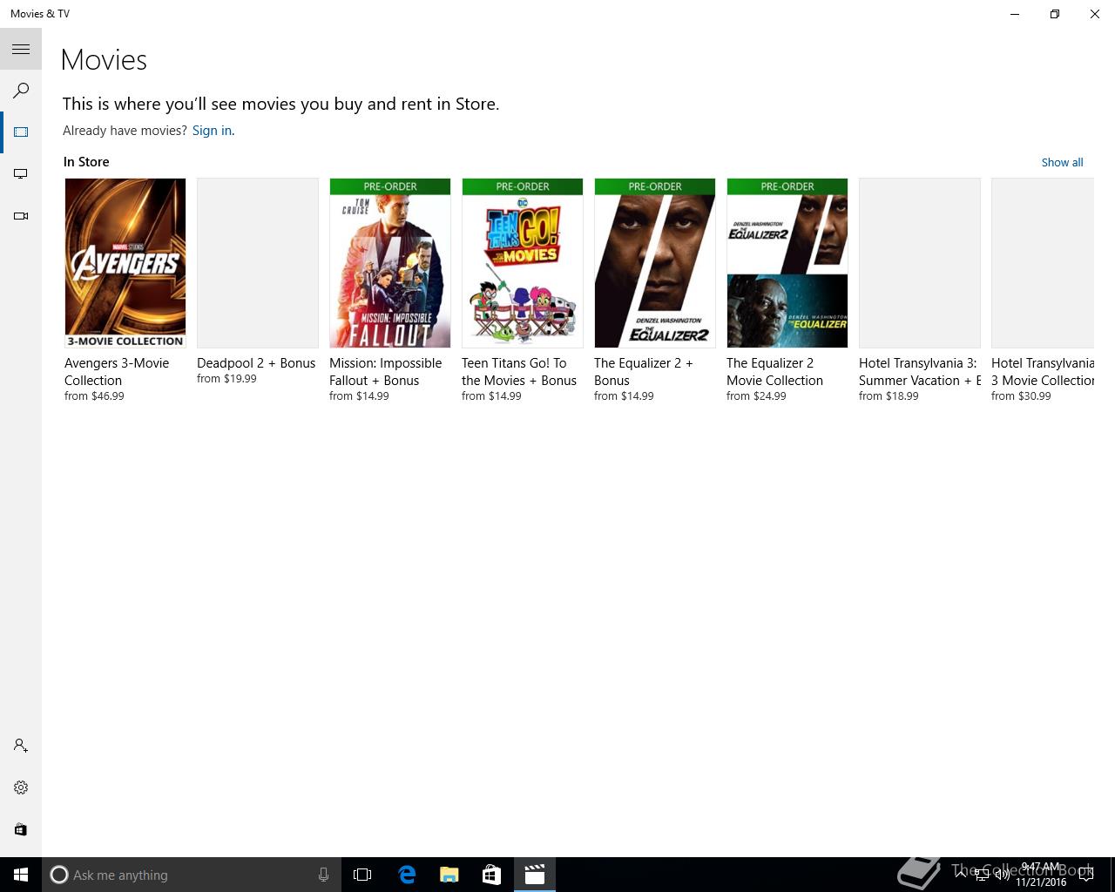Click The Equalizer 2 + Bonus title text
Image resolution: width=1115 pixels, height=892 pixels.
[644, 372]
